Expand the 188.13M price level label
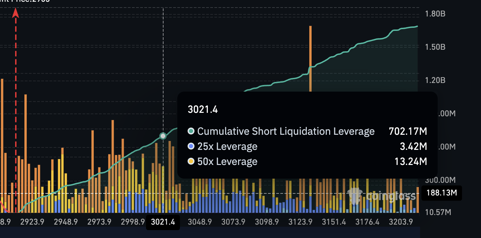This screenshot has height=238, width=481. click(441, 193)
